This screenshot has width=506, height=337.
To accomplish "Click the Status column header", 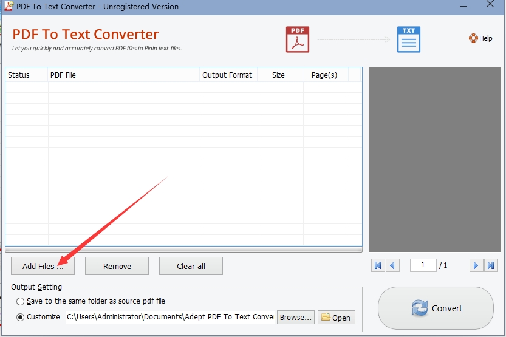I will tap(27, 75).
